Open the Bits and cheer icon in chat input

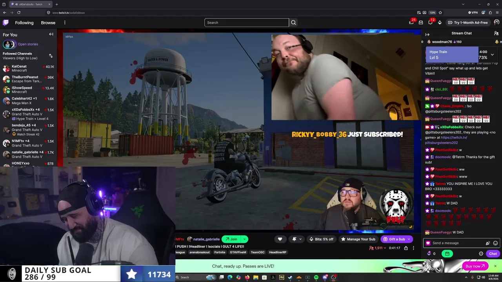[x=488, y=243]
